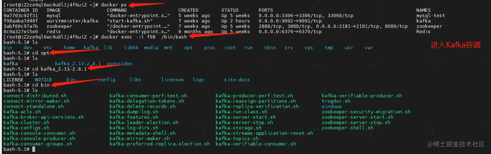
Task: Click the "lib64" directory in root listing
Action: point(131,47)
